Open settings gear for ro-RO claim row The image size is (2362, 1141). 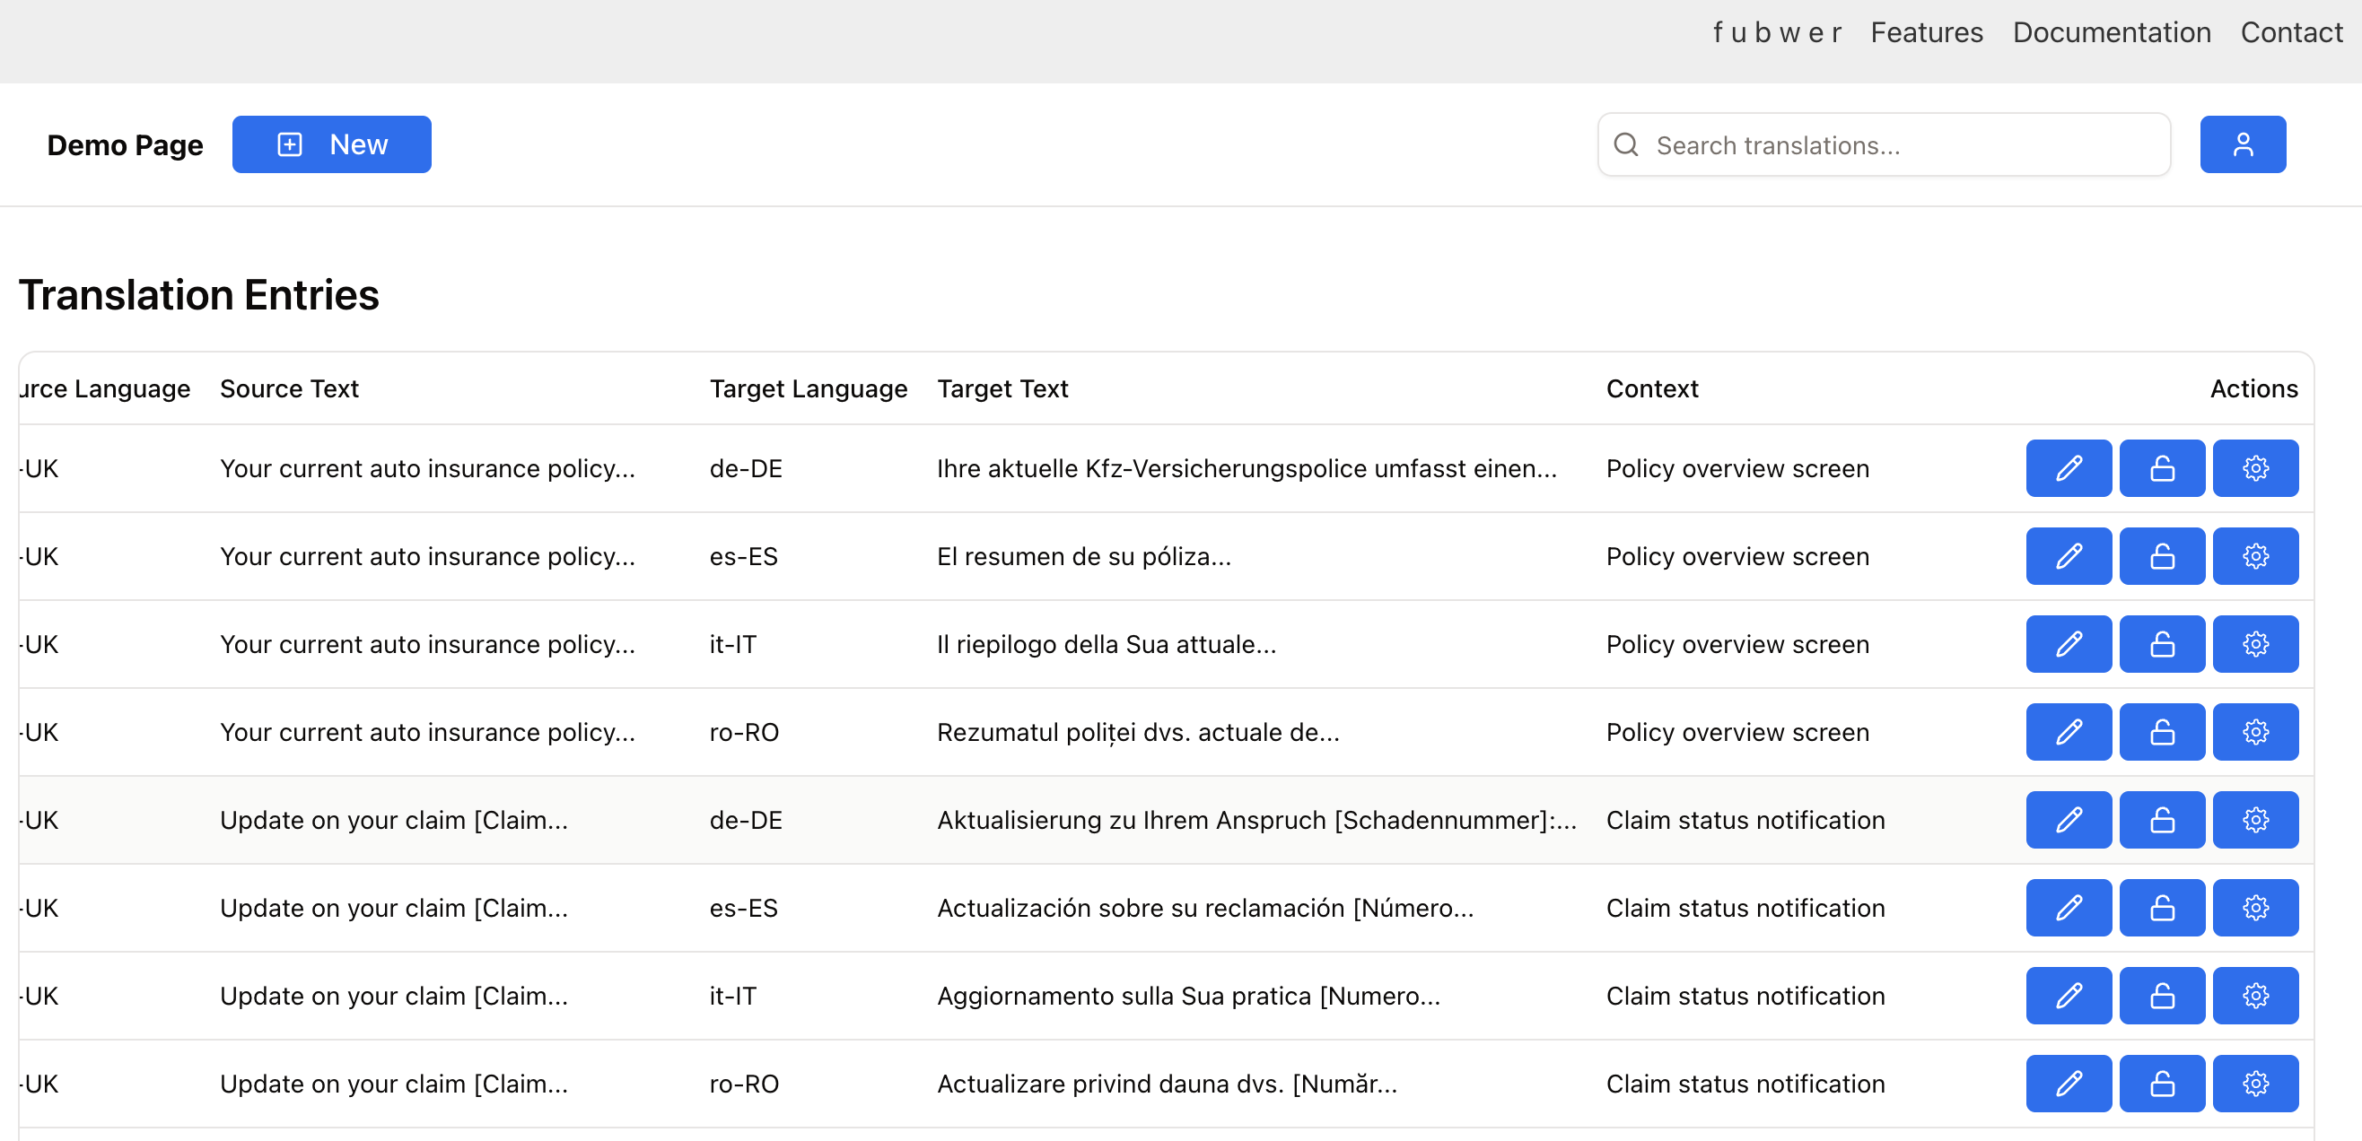point(2254,1084)
